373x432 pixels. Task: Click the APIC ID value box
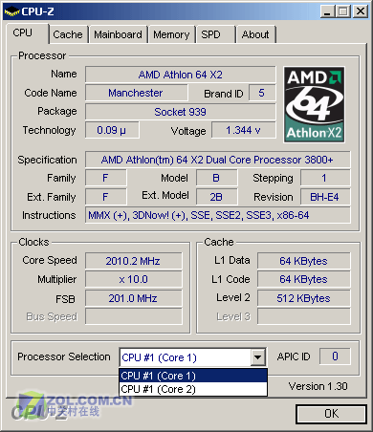coord(335,356)
